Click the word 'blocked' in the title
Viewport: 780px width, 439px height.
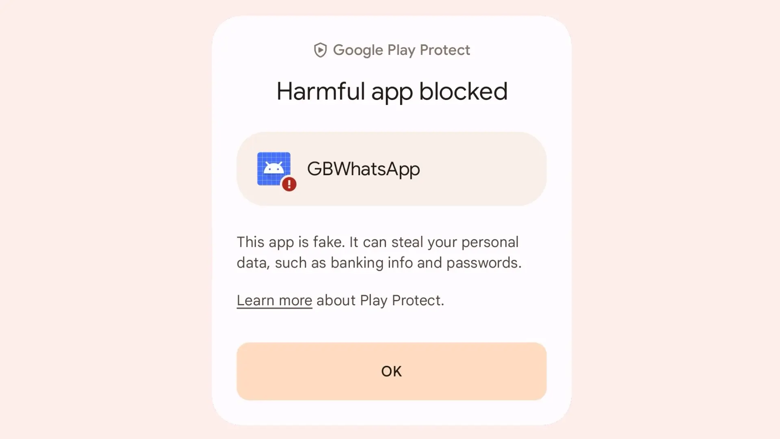(x=463, y=91)
